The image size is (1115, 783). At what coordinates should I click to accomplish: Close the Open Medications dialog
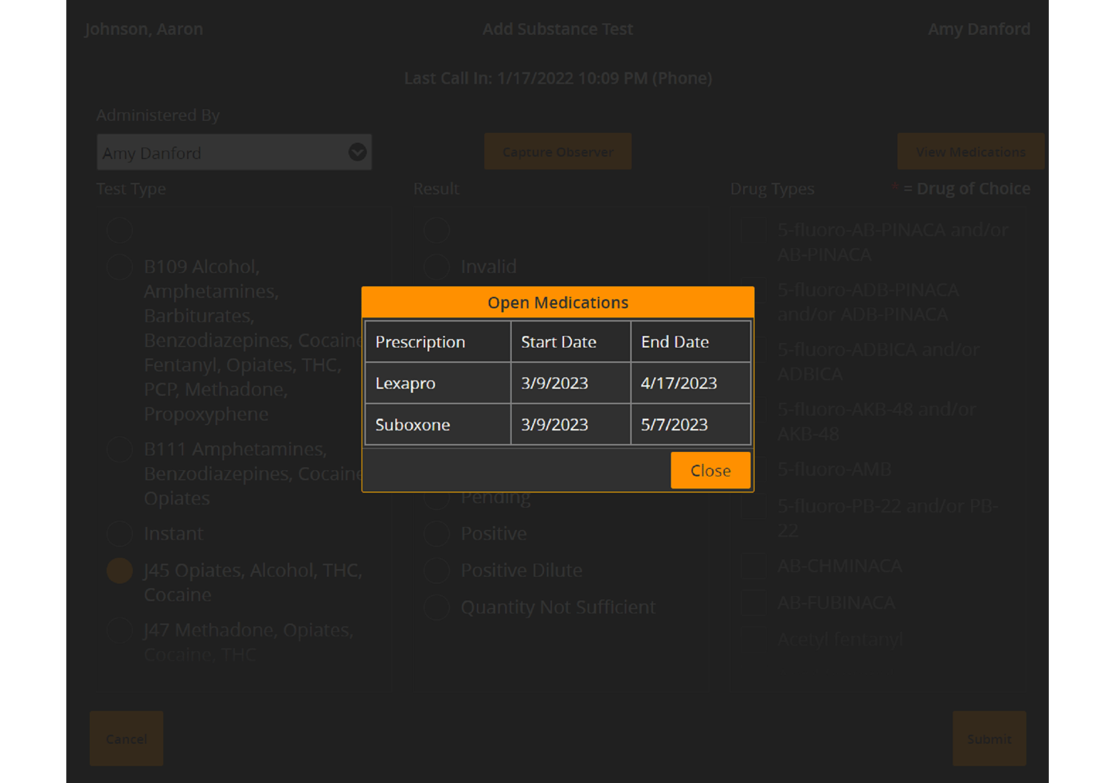710,470
